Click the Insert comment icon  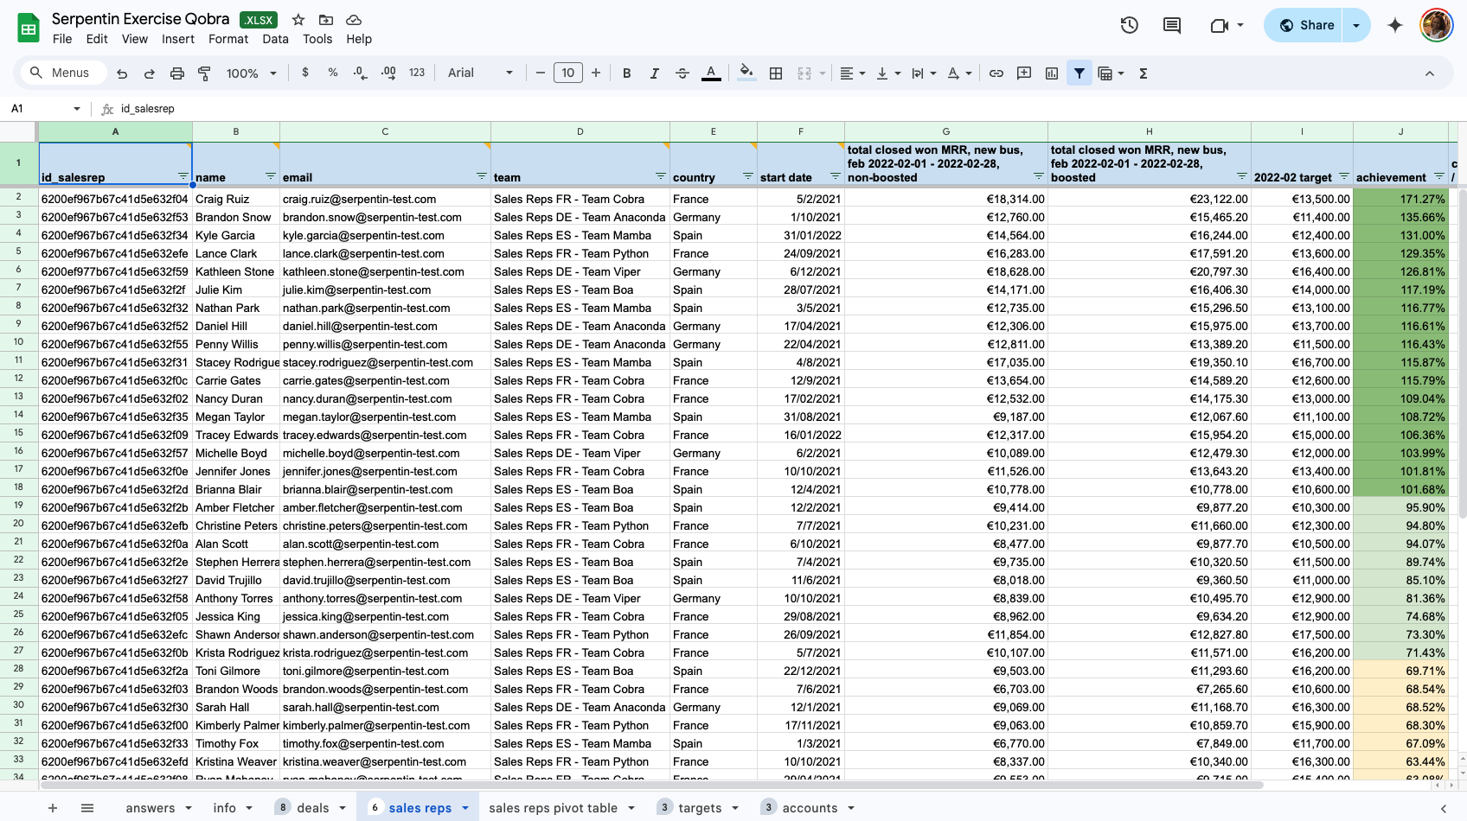[1023, 73]
